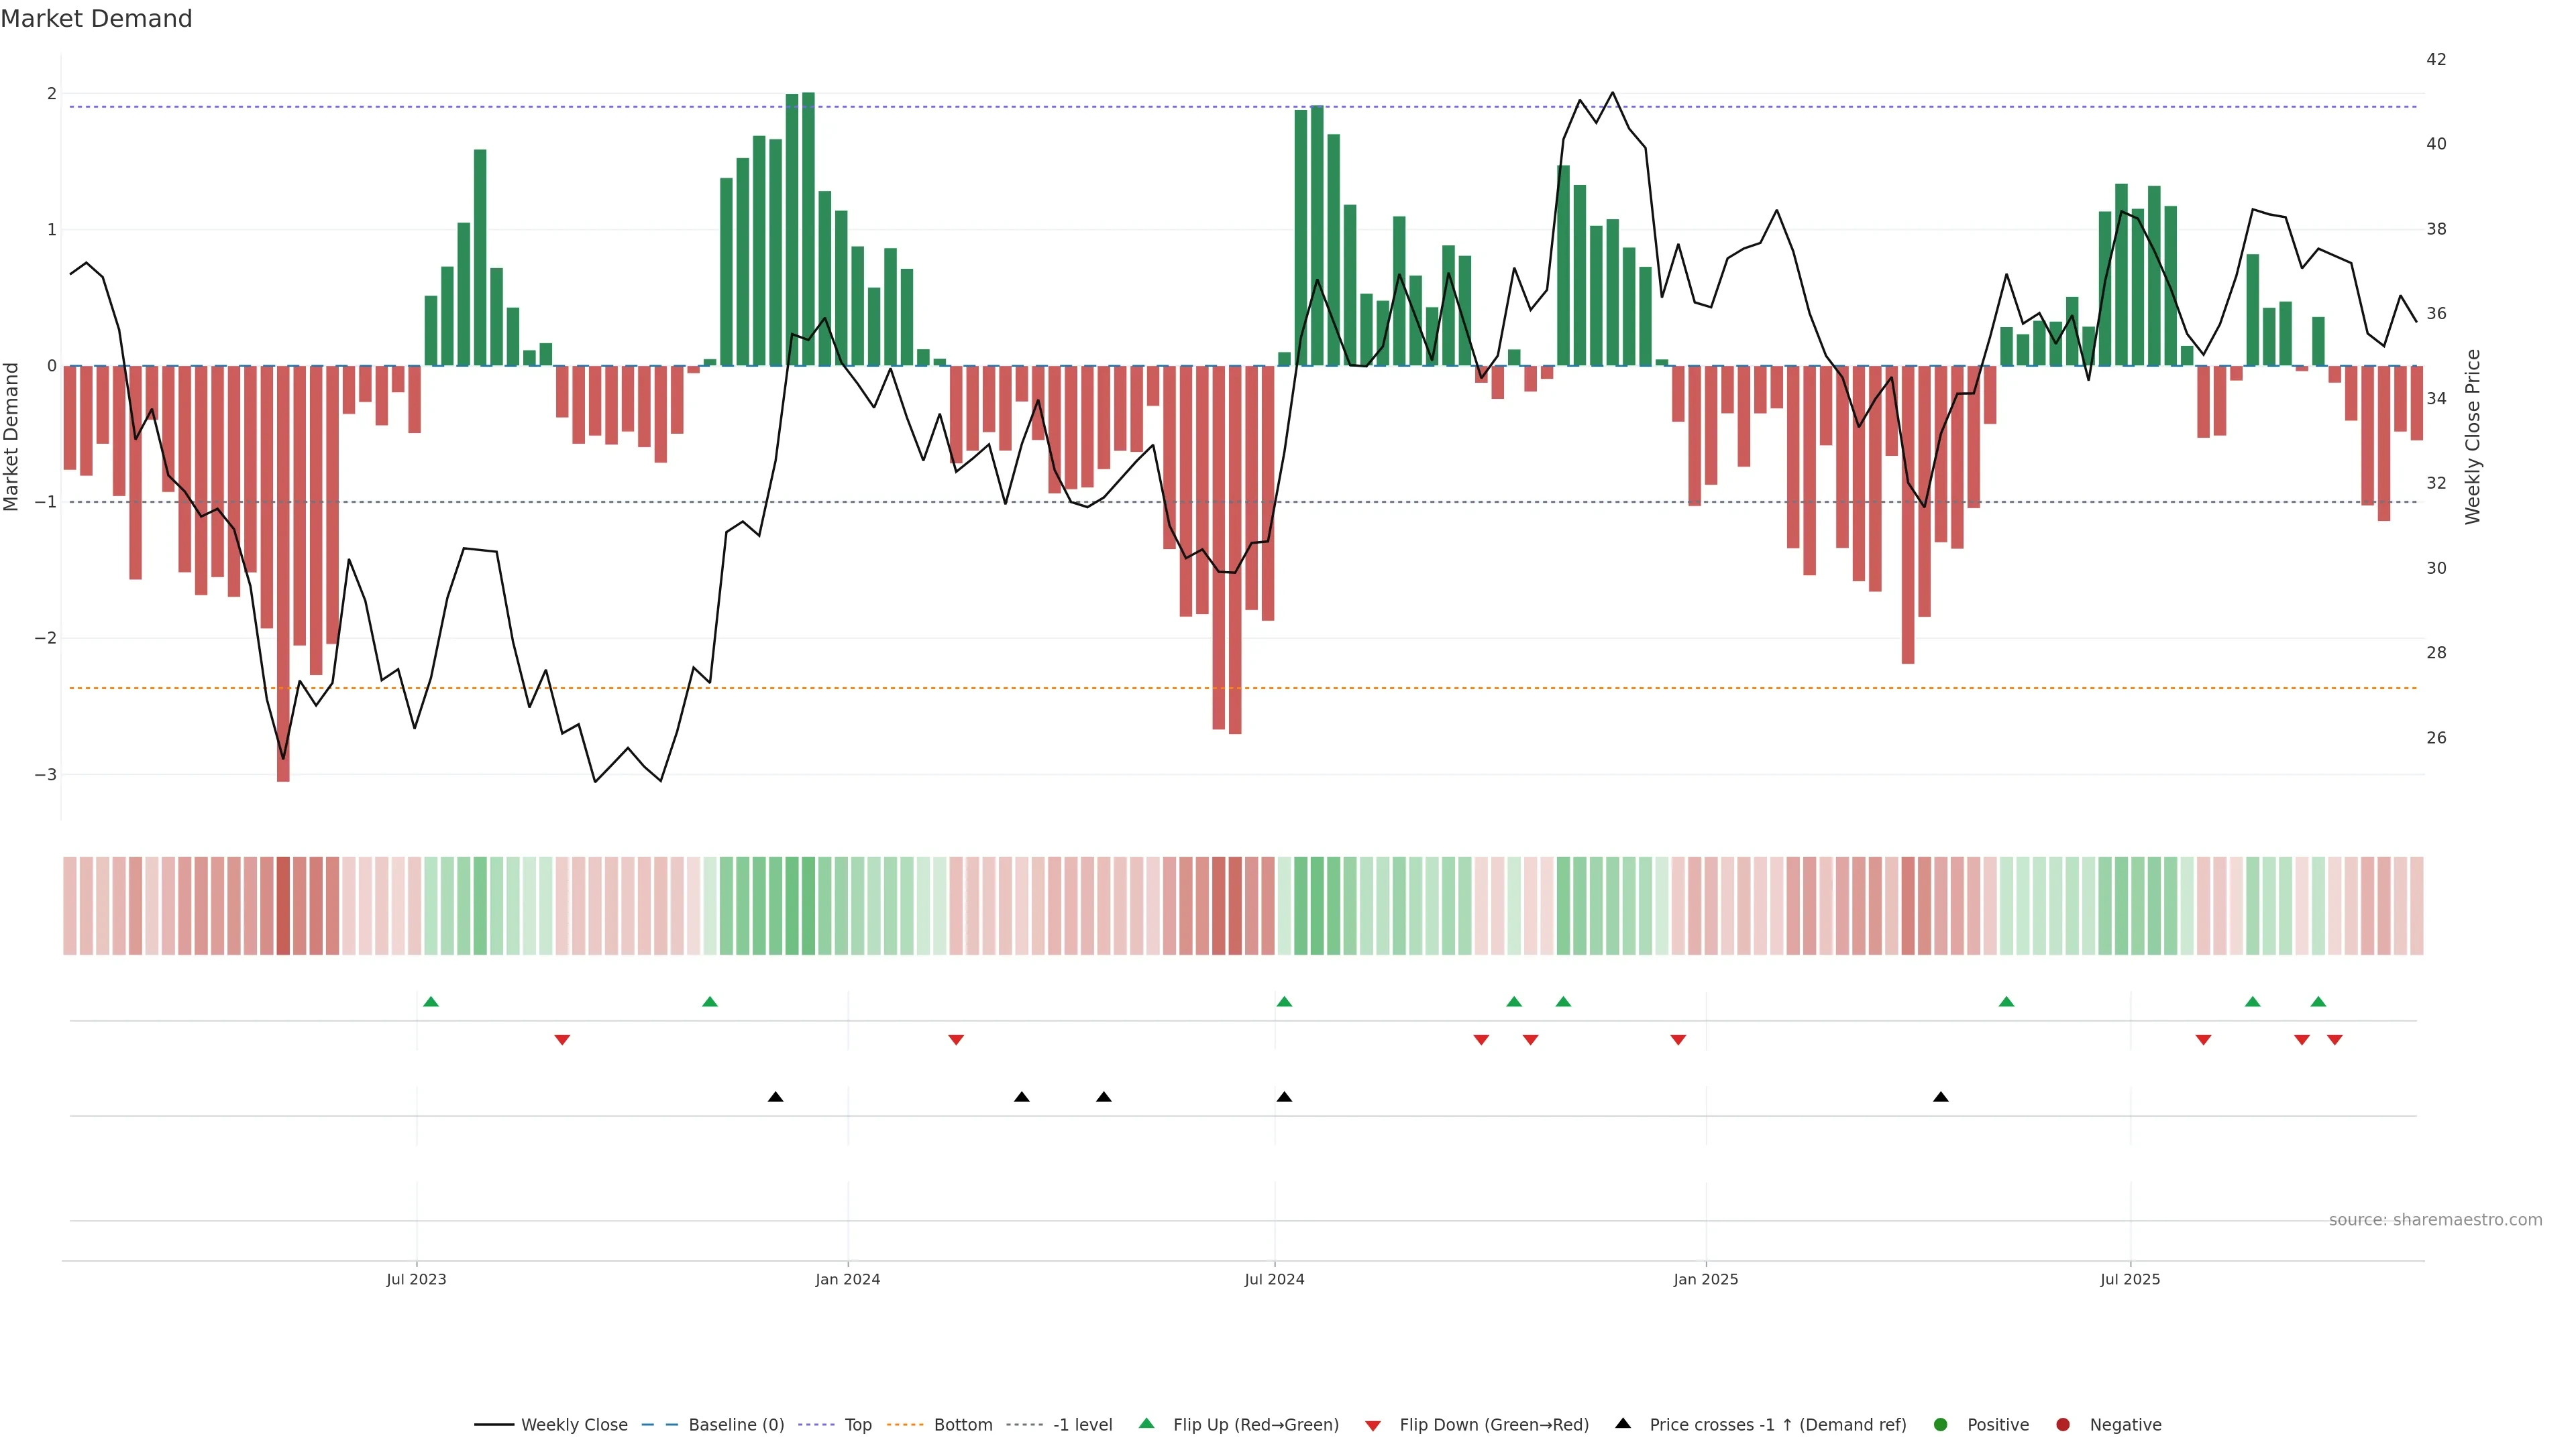This screenshot has height=1448, width=2576.
Task: Click the source: sharemaestro.com text
Action: (x=2435, y=1219)
